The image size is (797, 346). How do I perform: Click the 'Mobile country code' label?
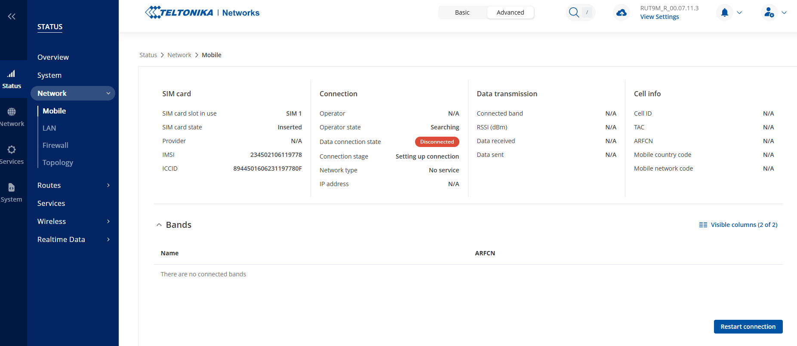[x=662, y=155]
